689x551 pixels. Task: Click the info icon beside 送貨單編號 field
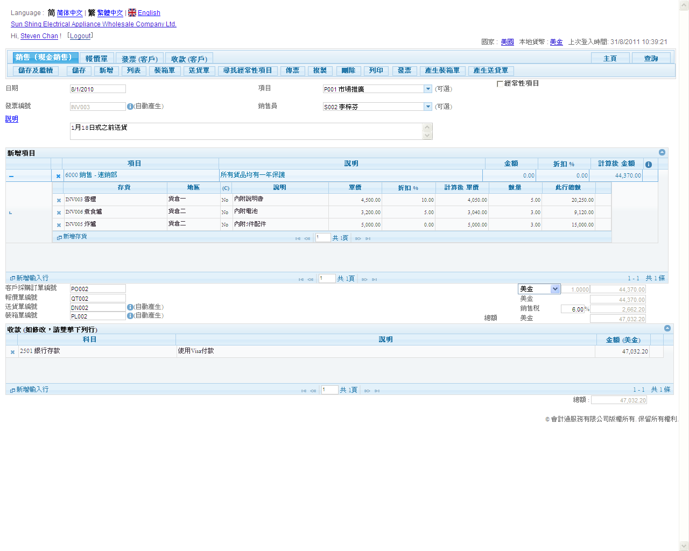tap(130, 307)
